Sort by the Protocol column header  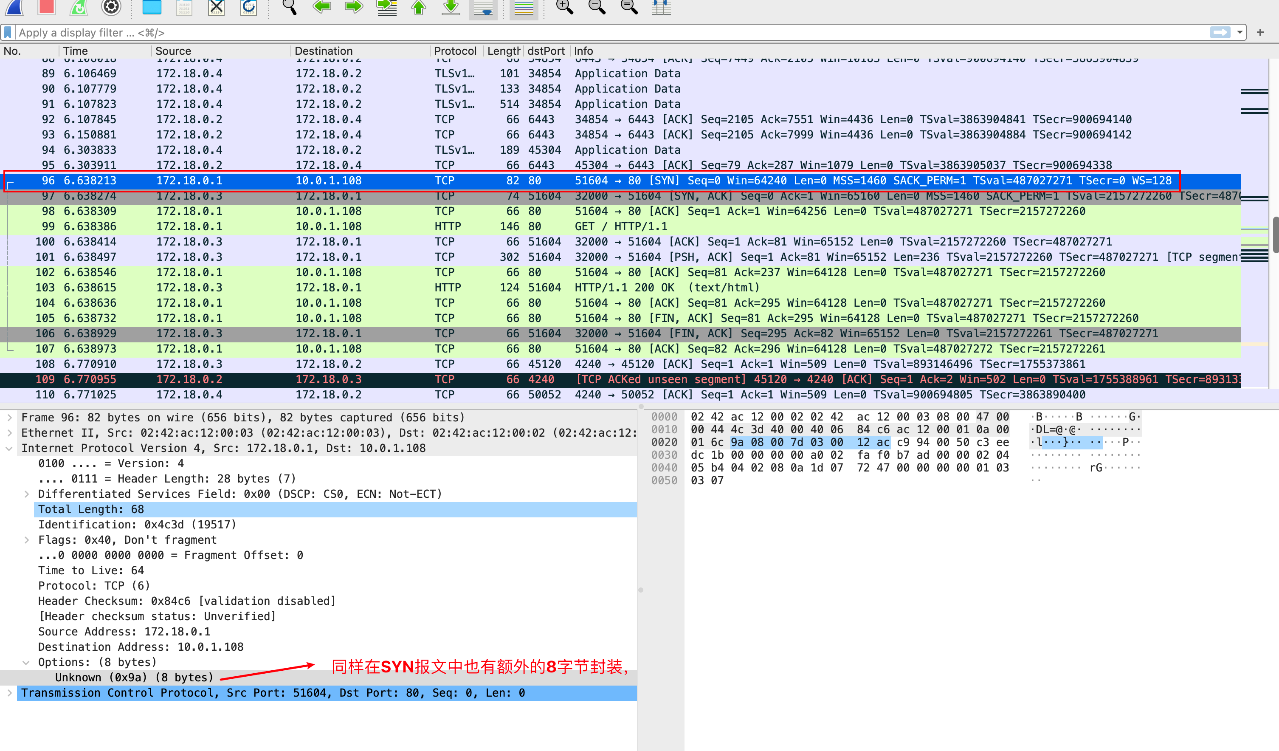(x=455, y=51)
